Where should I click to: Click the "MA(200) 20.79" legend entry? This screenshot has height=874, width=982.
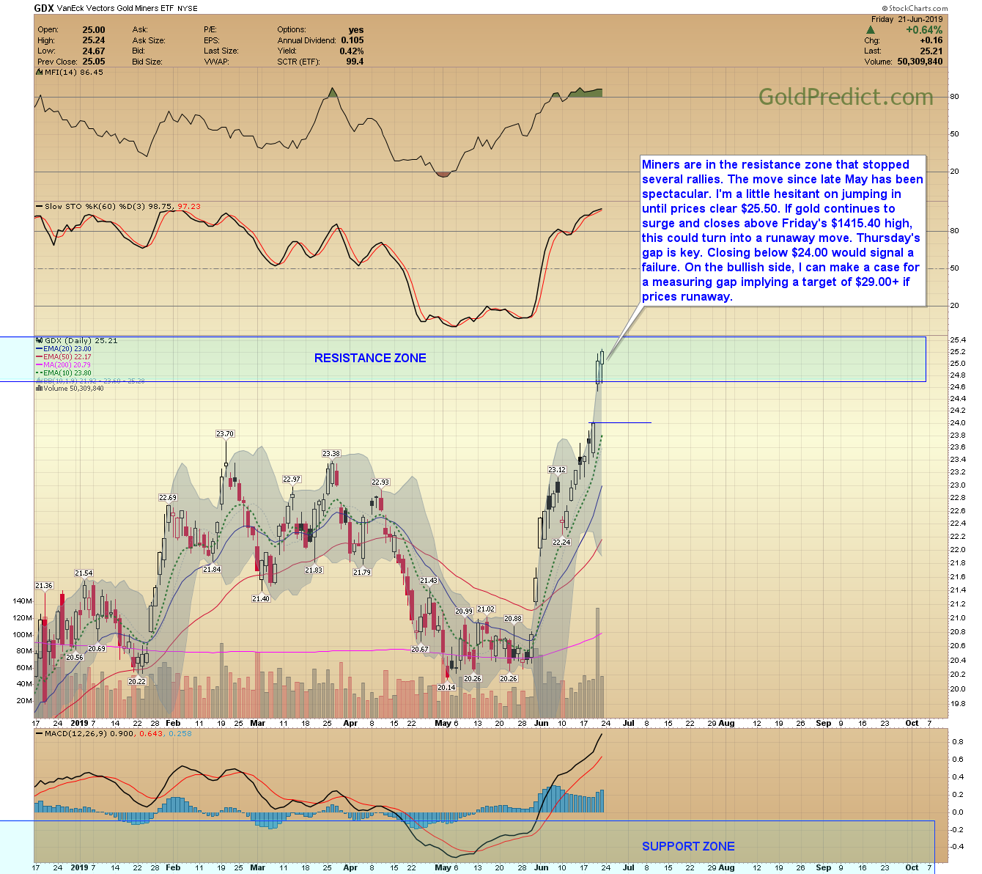click(x=67, y=365)
